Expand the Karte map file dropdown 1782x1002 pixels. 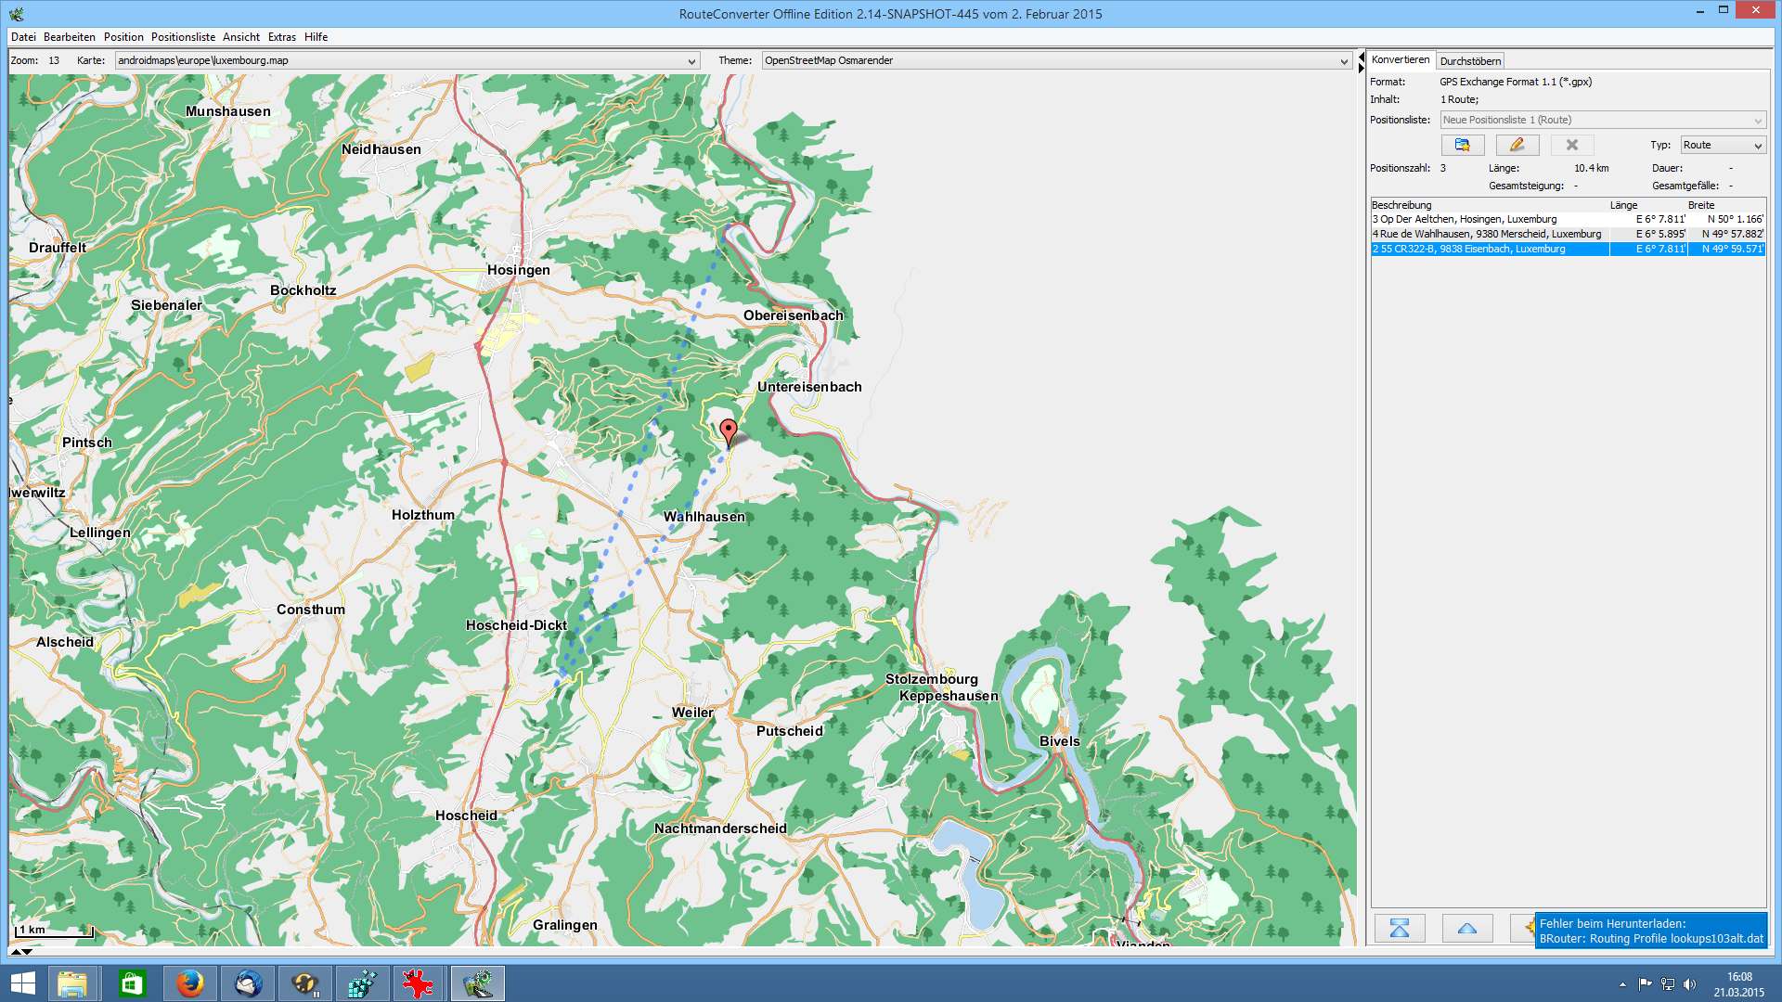click(691, 61)
